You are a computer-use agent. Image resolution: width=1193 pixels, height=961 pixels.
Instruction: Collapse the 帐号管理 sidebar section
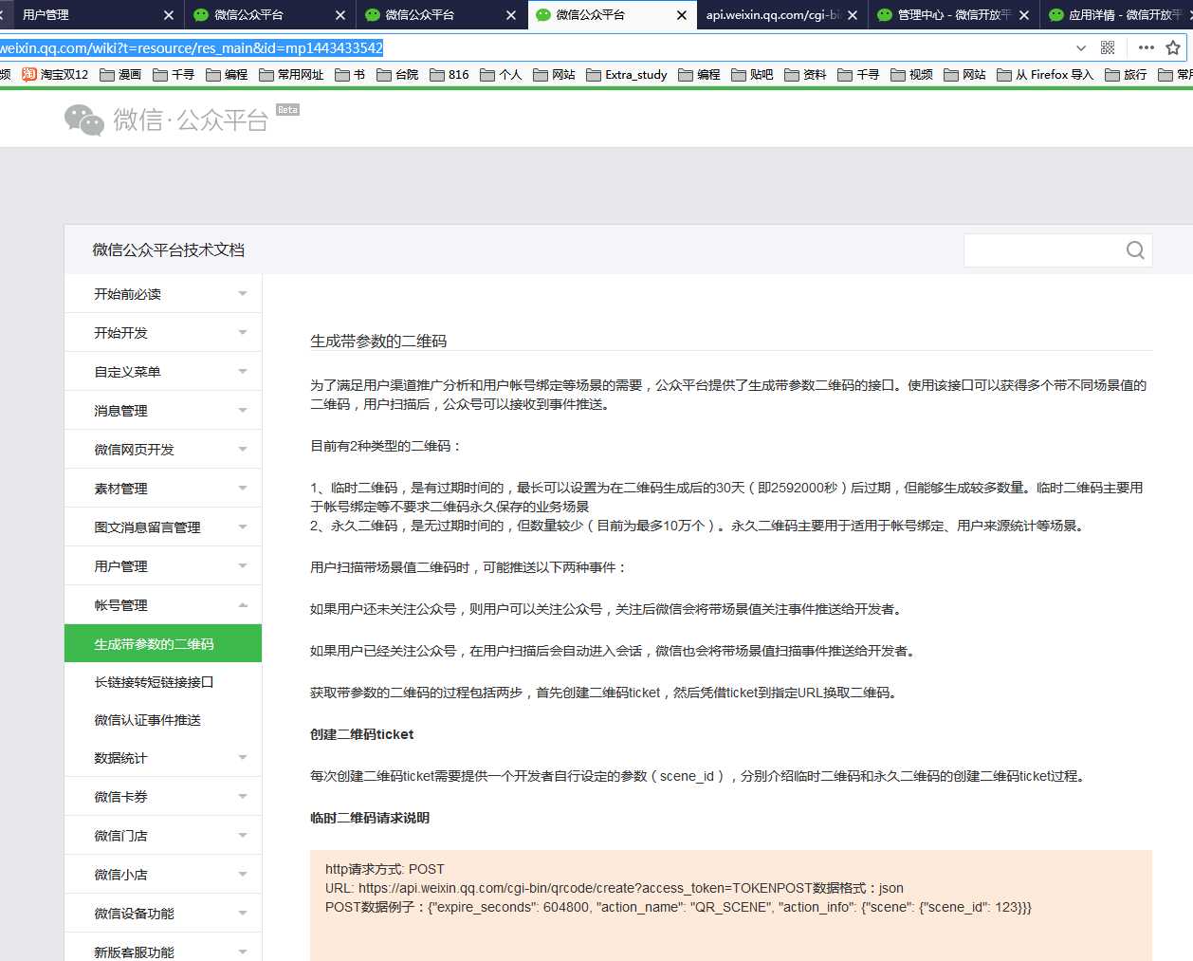point(163,605)
